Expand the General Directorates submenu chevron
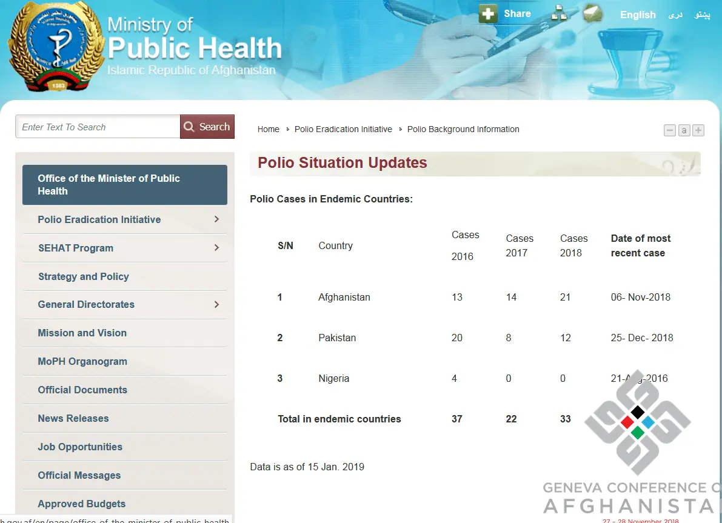This screenshot has height=523, width=722. pyautogui.click(x=216, y=305)
